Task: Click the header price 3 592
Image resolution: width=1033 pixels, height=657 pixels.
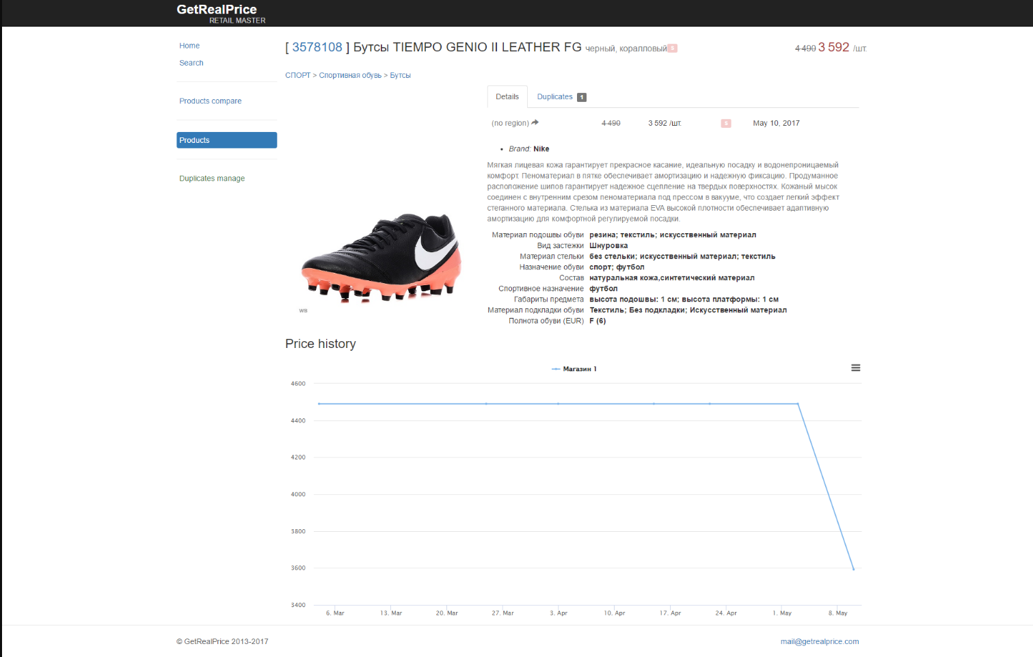Action: coord(833,47)
